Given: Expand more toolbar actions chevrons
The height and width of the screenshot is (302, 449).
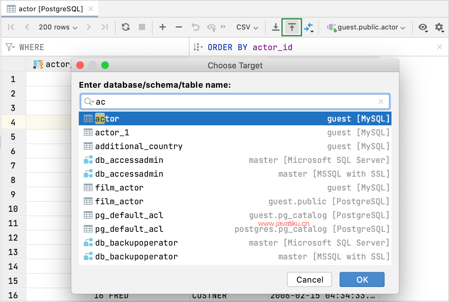Looking at the screenshot, I should tap(223, 27).
